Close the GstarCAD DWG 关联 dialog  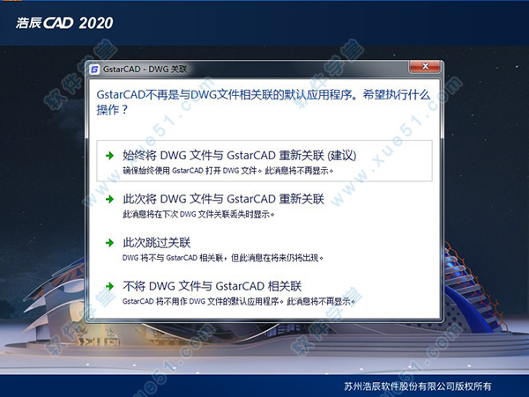tap(425, 66)
